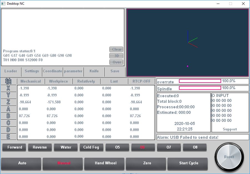Screen dimensions: 250x174
Task: Click the Clear button
Action: 117,50
